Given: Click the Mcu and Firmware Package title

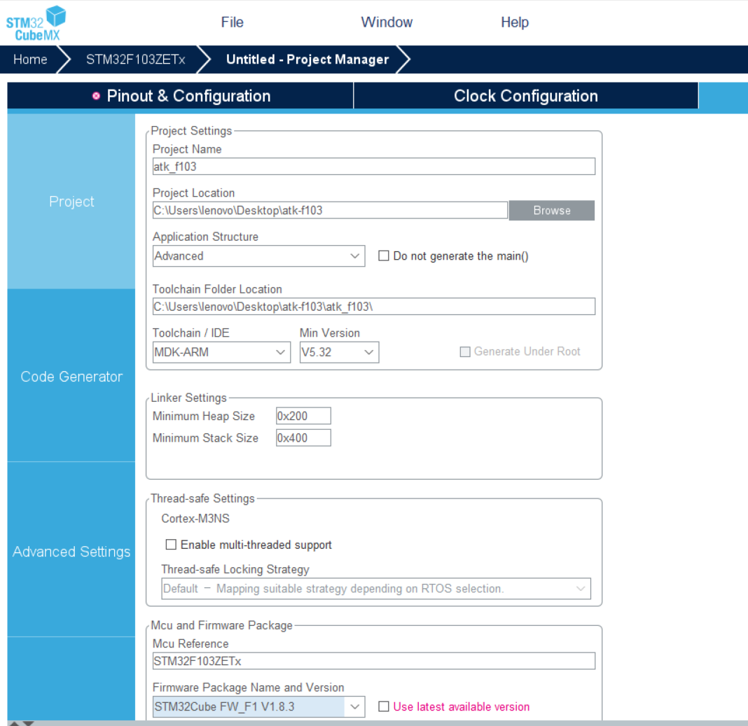Looking at the screenshot, I should tap(221, 625).
